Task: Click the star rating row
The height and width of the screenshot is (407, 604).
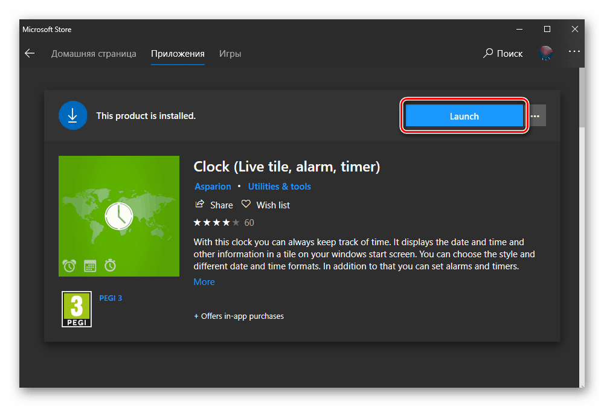Action: tap(216, 223)
